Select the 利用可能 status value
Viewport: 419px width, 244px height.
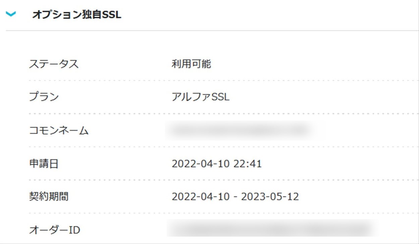191,64
